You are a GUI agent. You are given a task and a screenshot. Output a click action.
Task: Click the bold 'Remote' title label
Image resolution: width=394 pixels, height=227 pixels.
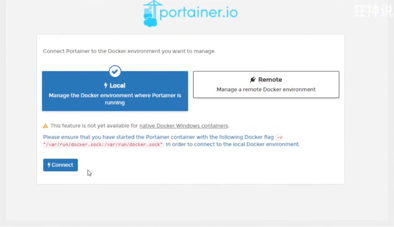270,80
